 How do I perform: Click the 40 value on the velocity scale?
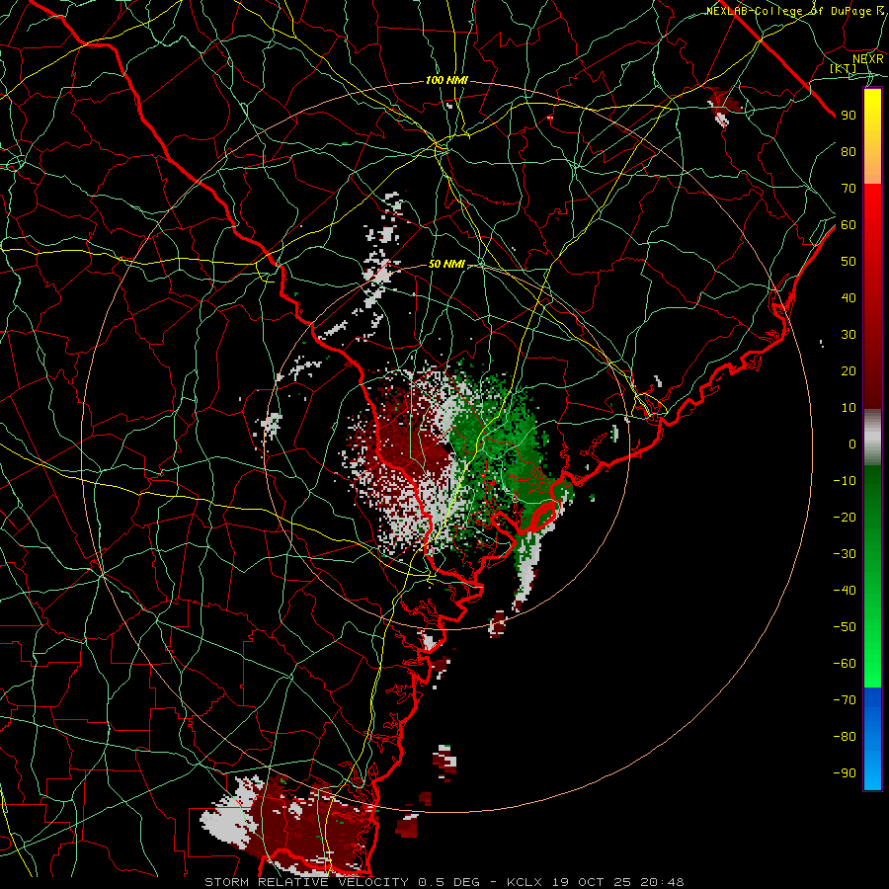(849, 298)
